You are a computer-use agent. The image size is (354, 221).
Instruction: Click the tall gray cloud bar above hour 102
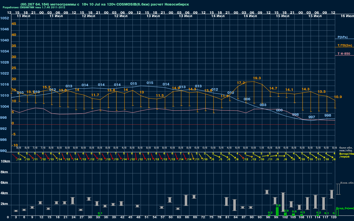[283, 202]
